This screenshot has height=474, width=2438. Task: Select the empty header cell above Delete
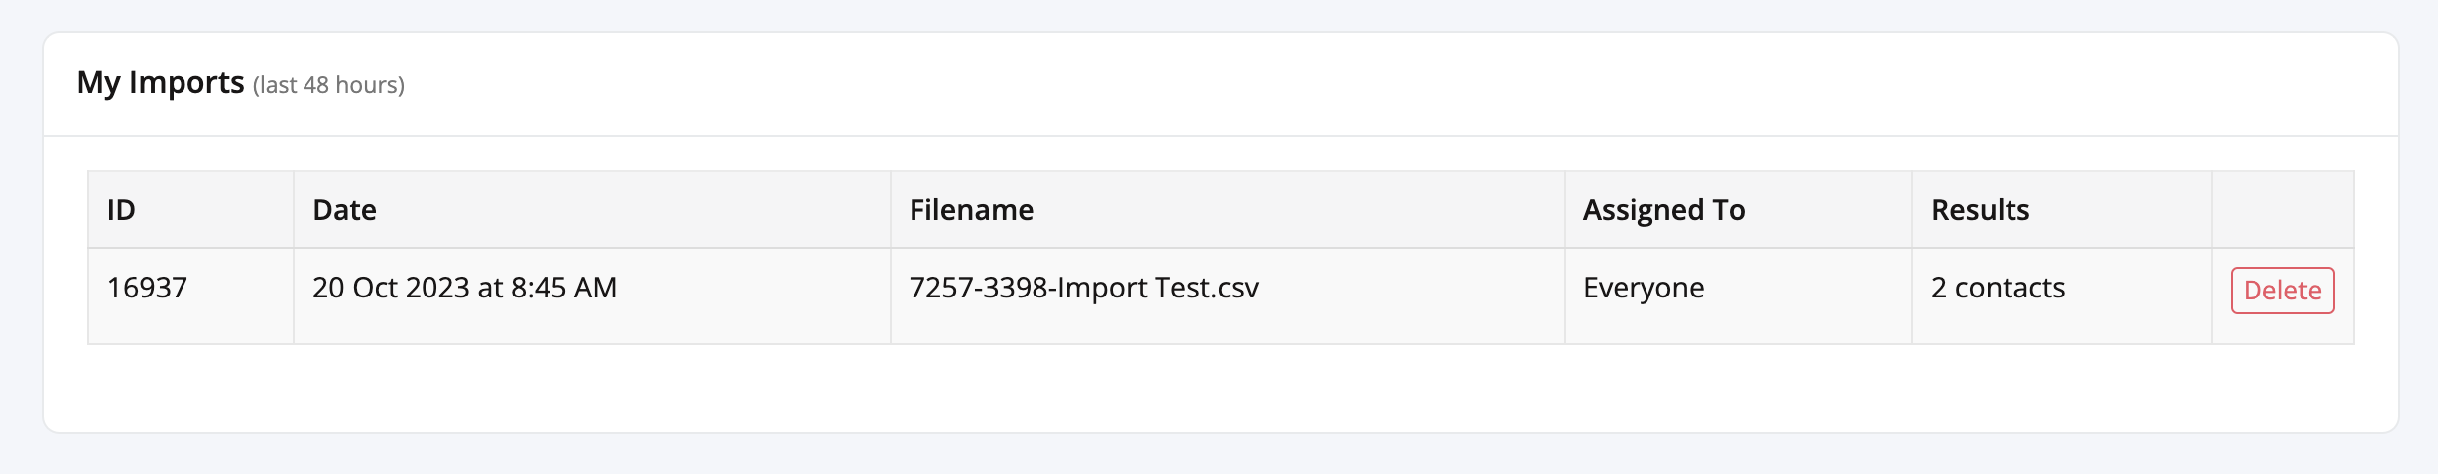click(2282, 209)
